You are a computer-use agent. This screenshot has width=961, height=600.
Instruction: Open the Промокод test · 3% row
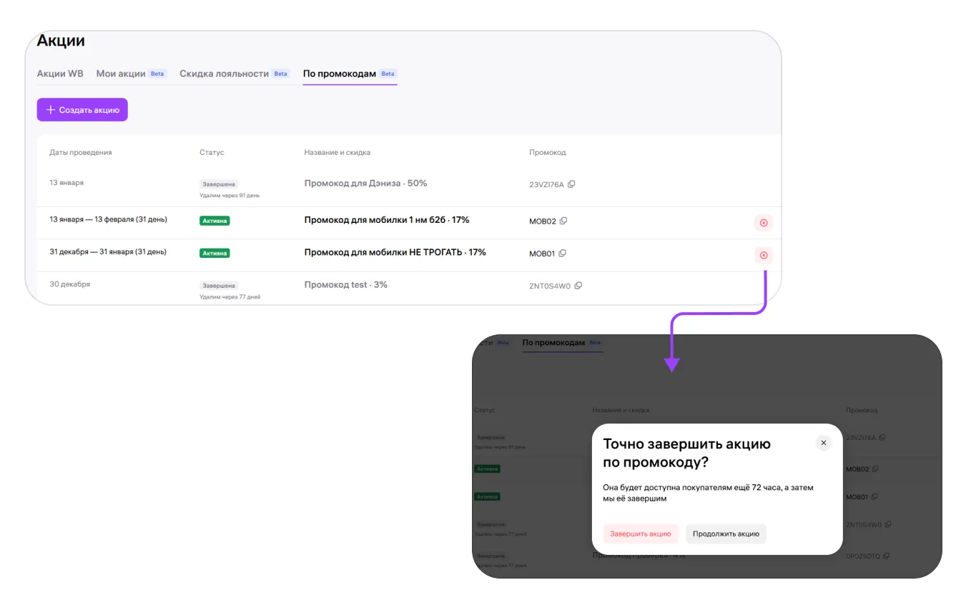click(x=345, y=285)
